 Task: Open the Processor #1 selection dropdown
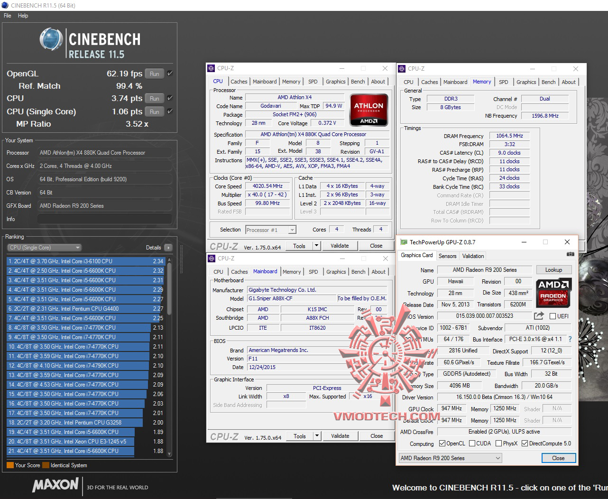coord(271,230)
